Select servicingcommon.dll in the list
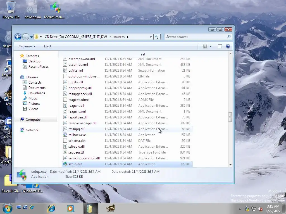The height and width of the screenshot is (214, 286). tap(127, 158)
